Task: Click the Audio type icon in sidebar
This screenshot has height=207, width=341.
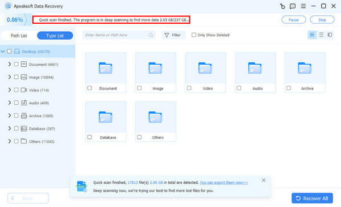Action: click(24, 103)
